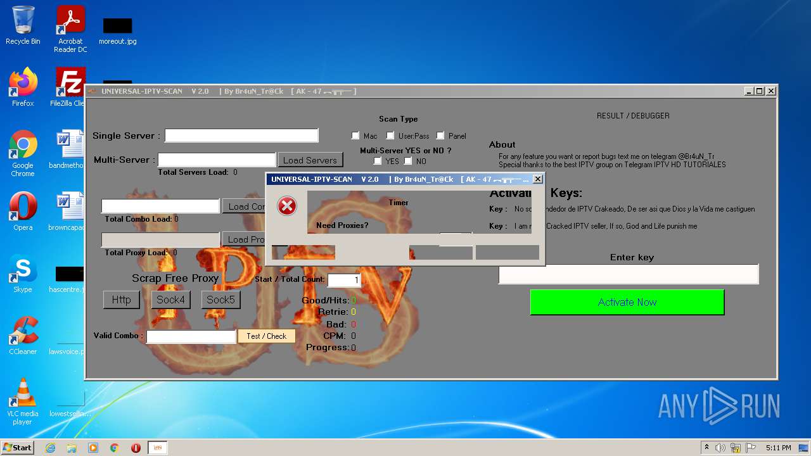Open Chrome from the taskbar
This screenshot has width=811, height=456.
115,448
